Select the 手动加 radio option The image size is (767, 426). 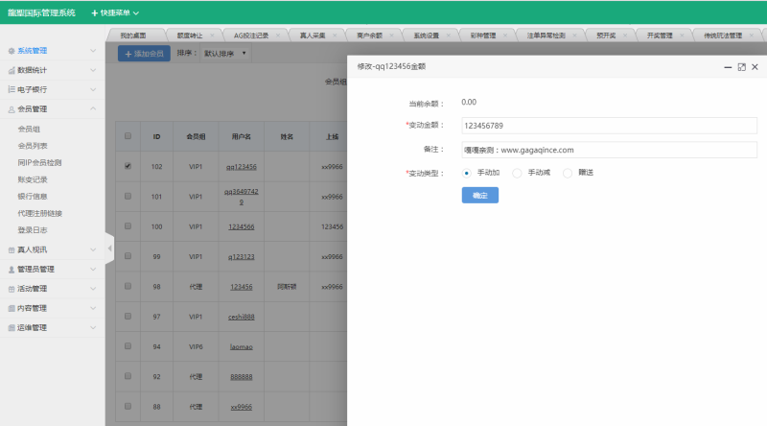click(467, 173)
